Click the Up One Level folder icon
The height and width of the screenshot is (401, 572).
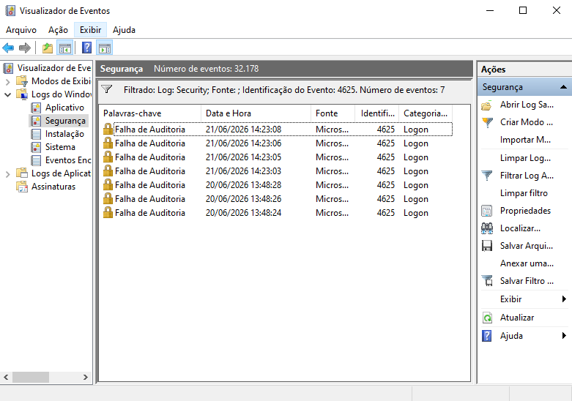pos(48,48)
